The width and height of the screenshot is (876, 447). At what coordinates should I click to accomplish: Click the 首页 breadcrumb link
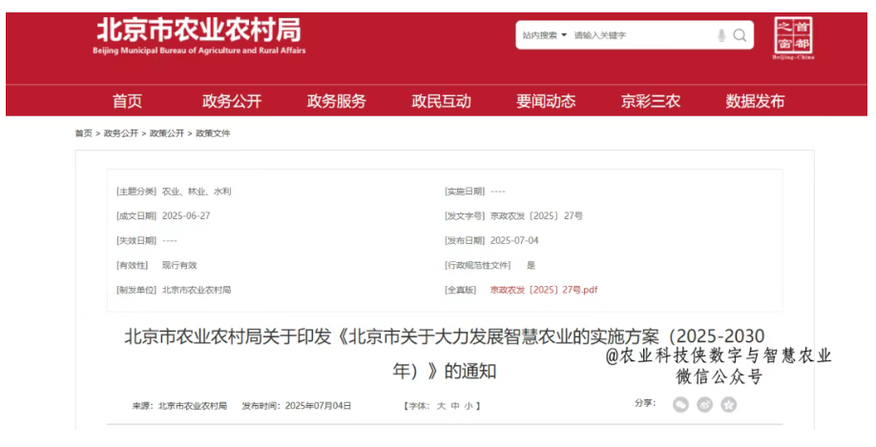[84, 133]
